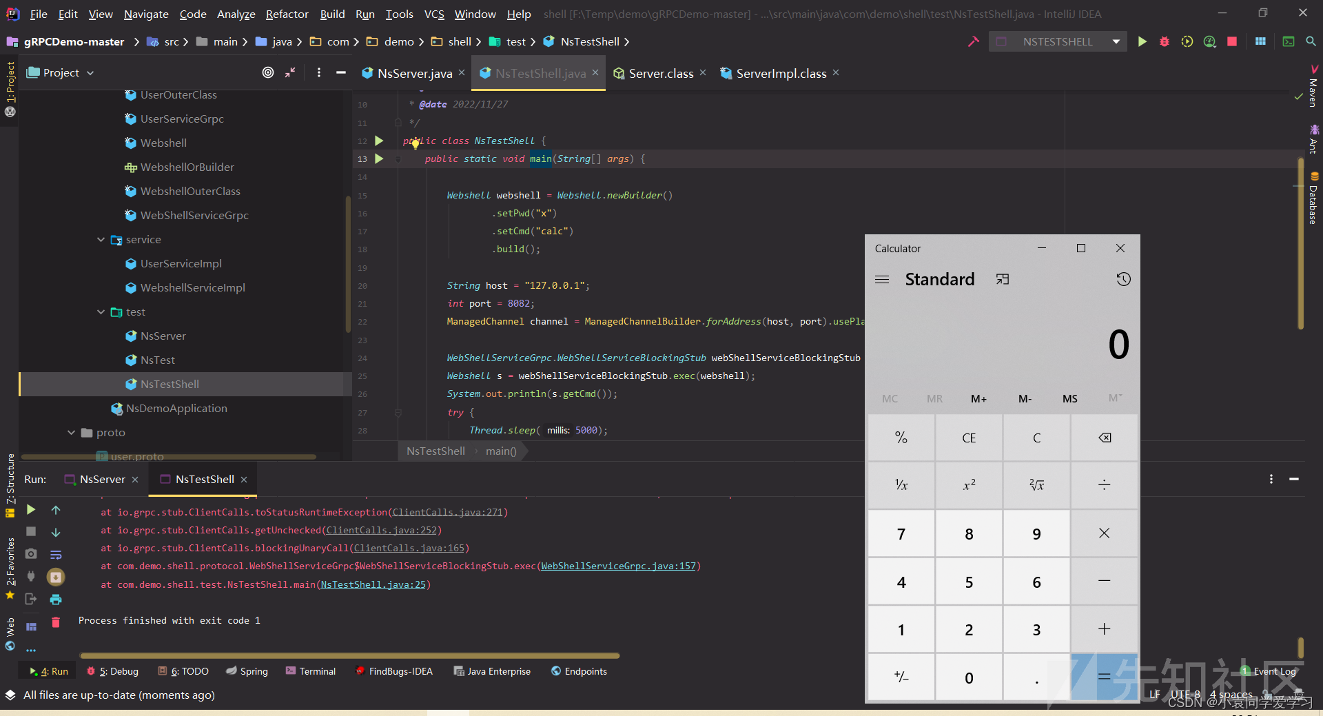Click Calculator square root key

[1037, 485]
